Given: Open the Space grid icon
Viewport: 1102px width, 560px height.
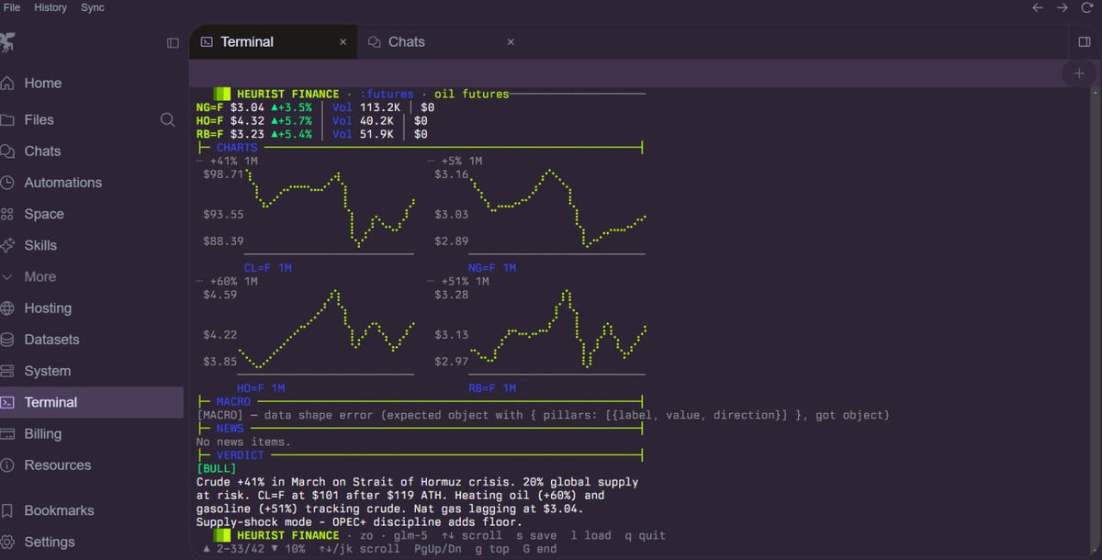Looking at the screenshot, I should 7,214.
